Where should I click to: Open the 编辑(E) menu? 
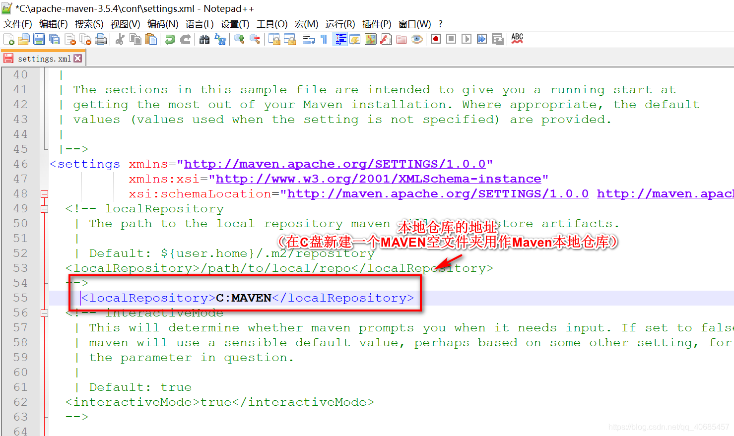click(x=54, y=24)
